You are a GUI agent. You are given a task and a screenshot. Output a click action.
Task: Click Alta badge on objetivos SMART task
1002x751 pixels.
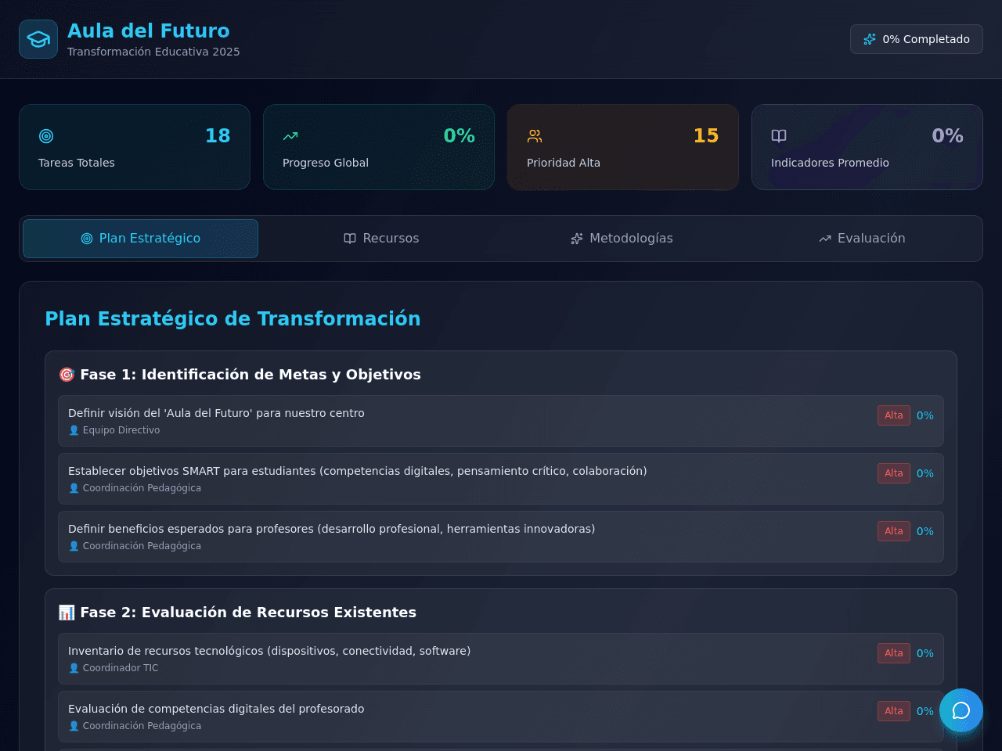pos(894,473)
